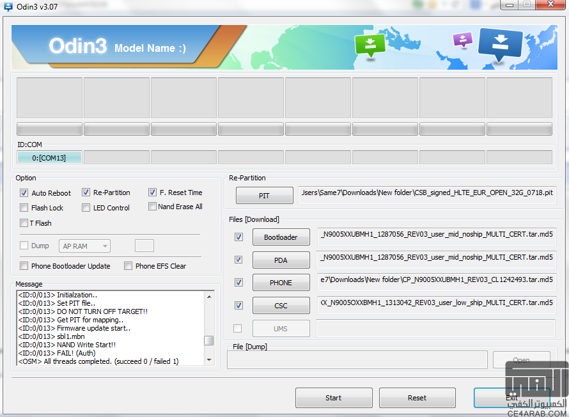Check the UMS file checkbox
The width and height of the screenshot is (569, 417).
(238, 329)
